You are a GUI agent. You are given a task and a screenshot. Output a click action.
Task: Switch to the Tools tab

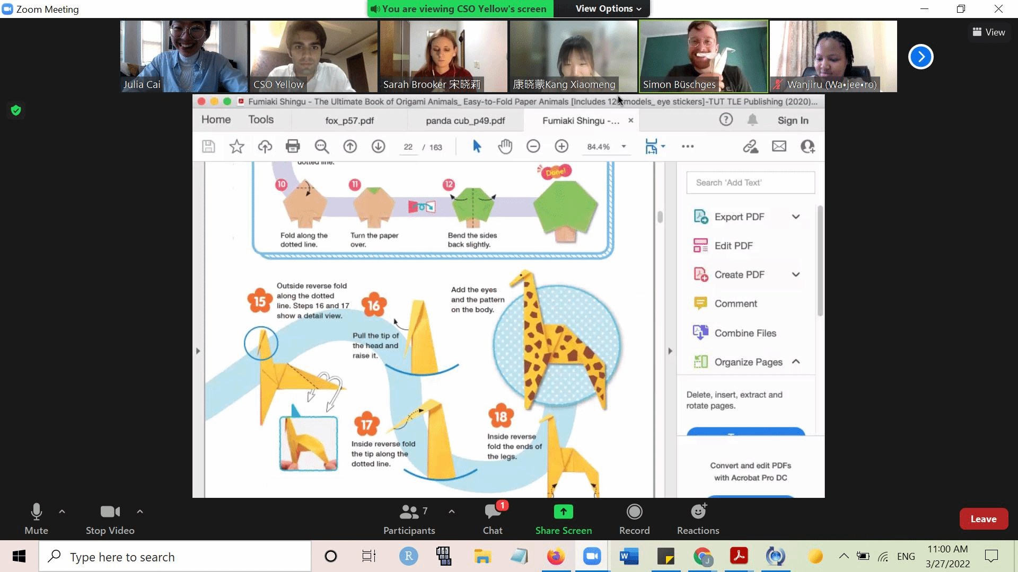pyautogui.click(x=261, y=120)
